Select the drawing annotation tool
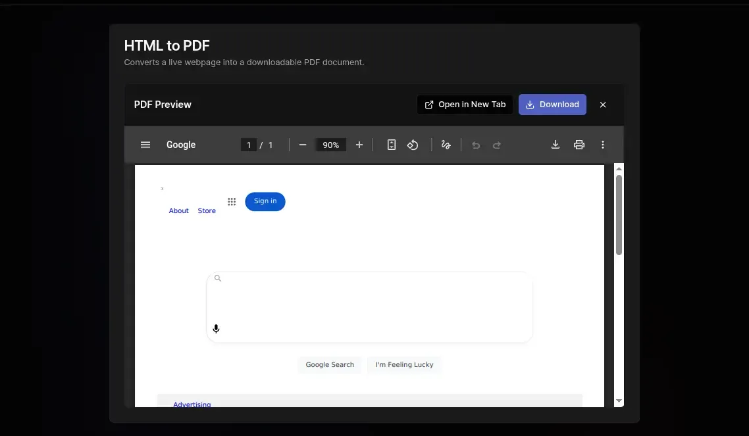The width and height of the screenshot is (749, 436). point(446,145)
